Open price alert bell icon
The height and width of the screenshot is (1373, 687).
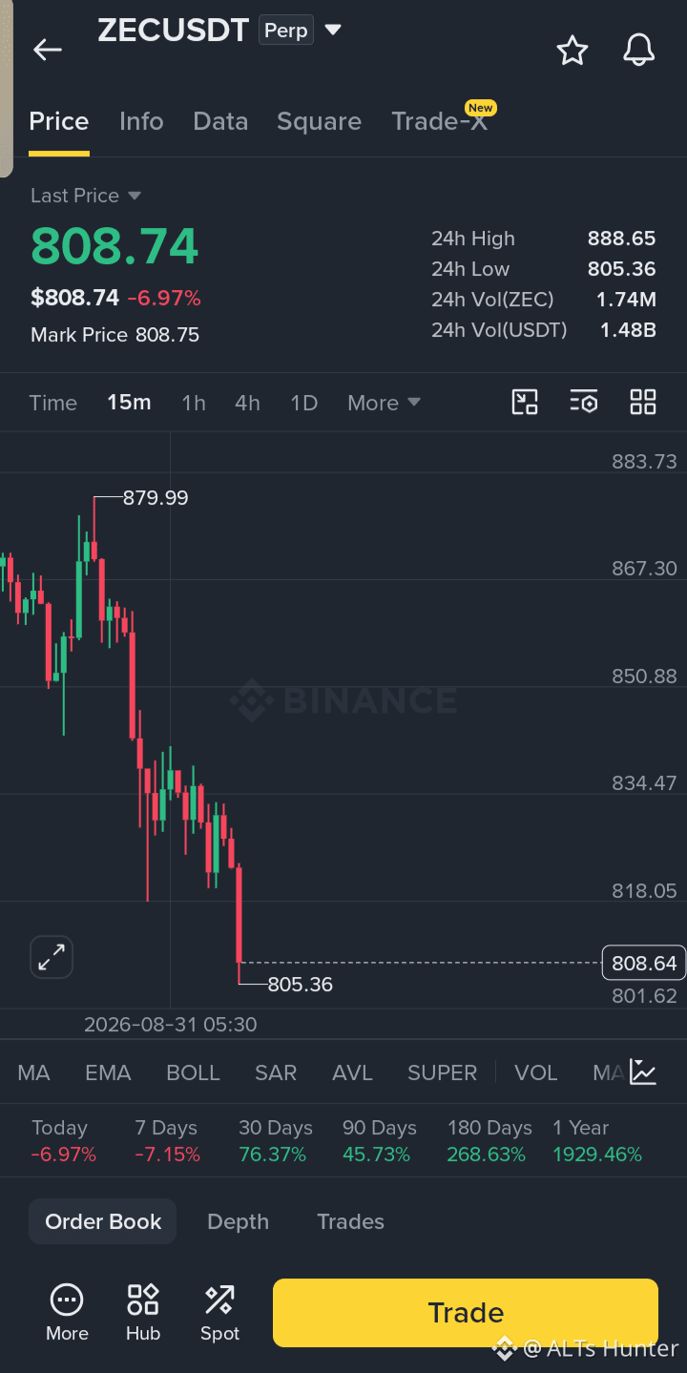[639, 50]
